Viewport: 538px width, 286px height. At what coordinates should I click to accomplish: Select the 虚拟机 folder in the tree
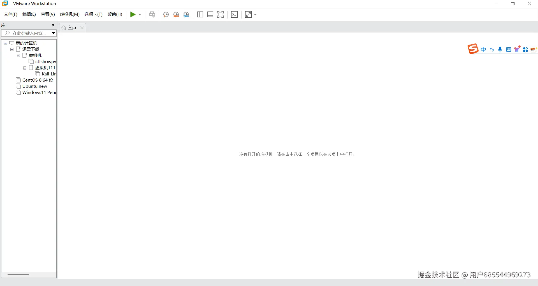pos(35,56)
